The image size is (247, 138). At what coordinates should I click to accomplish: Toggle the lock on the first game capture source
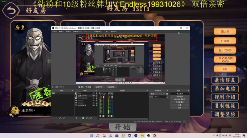tap(96, 101)
